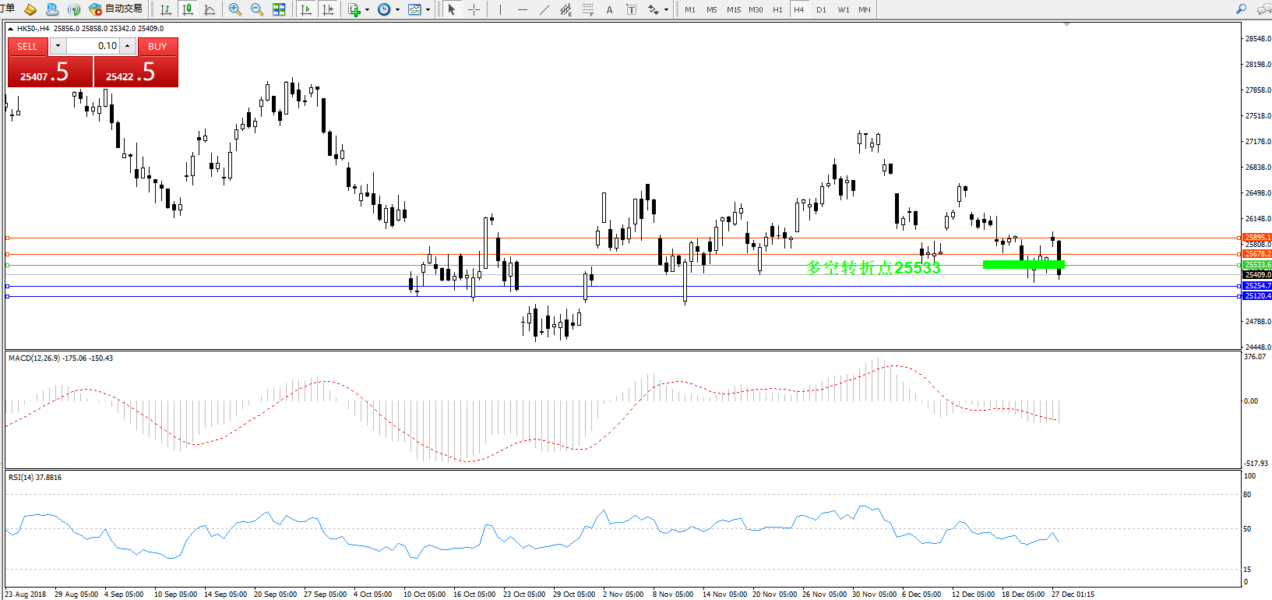Toggle the chart auto-scroll button
This screenshot has width=1272, height=600.
coord(305,9)
